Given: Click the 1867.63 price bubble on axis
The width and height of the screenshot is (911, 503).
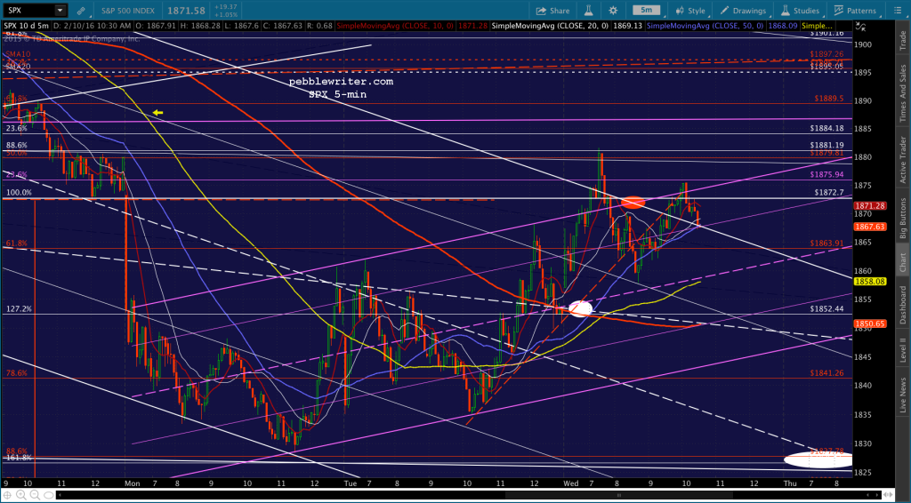Looking at the screenshot, I should (x=869, y=227).
